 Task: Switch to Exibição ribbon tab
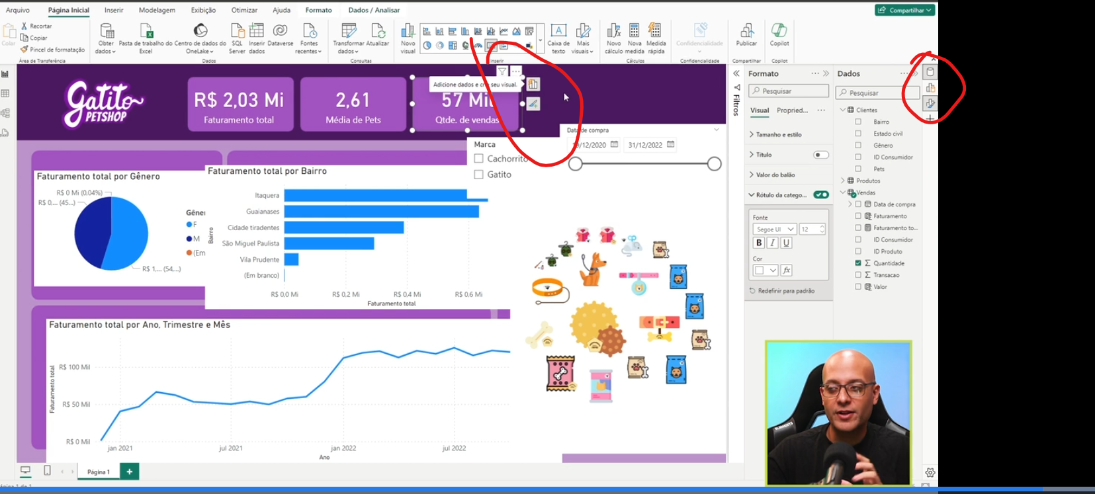pos(203,10)
